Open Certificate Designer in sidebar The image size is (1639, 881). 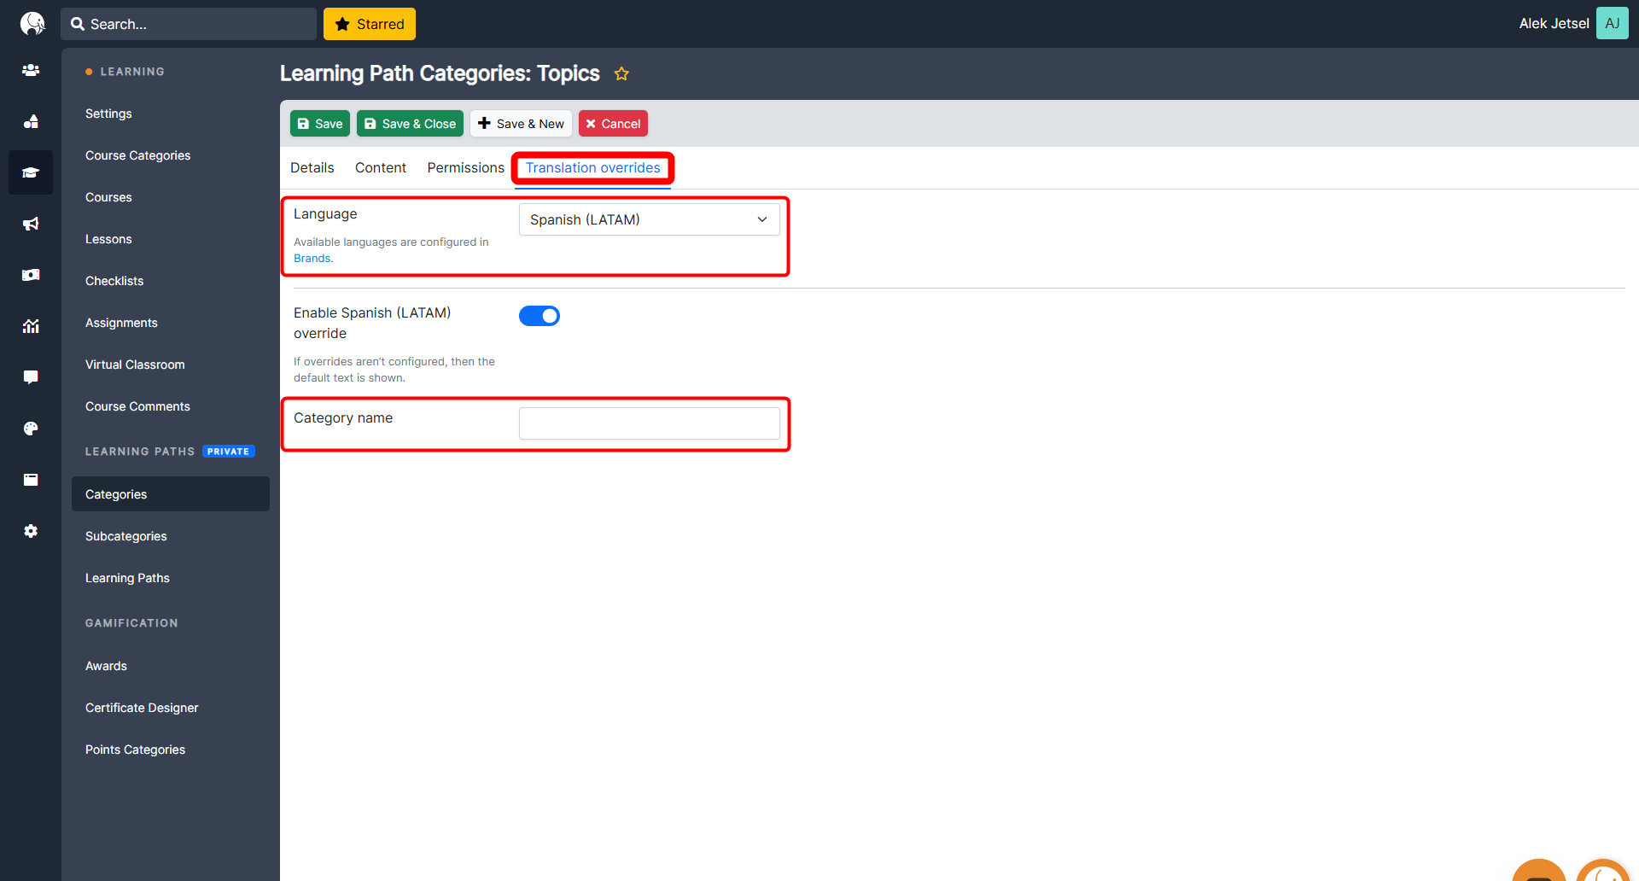[x=142, y=708]
